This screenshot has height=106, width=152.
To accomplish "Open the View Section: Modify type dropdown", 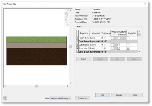I will click(x=61, y=98).
